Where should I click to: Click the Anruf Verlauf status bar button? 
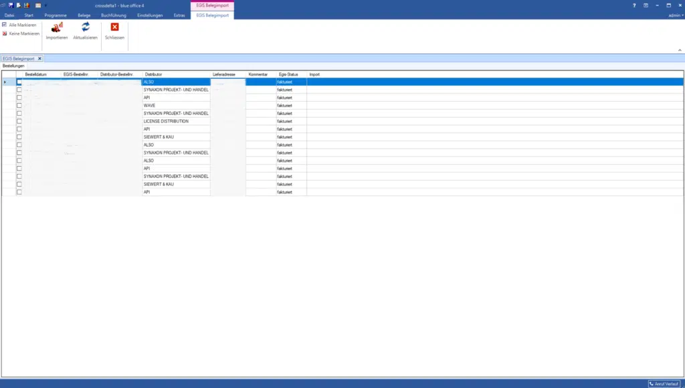pos(664,383)
